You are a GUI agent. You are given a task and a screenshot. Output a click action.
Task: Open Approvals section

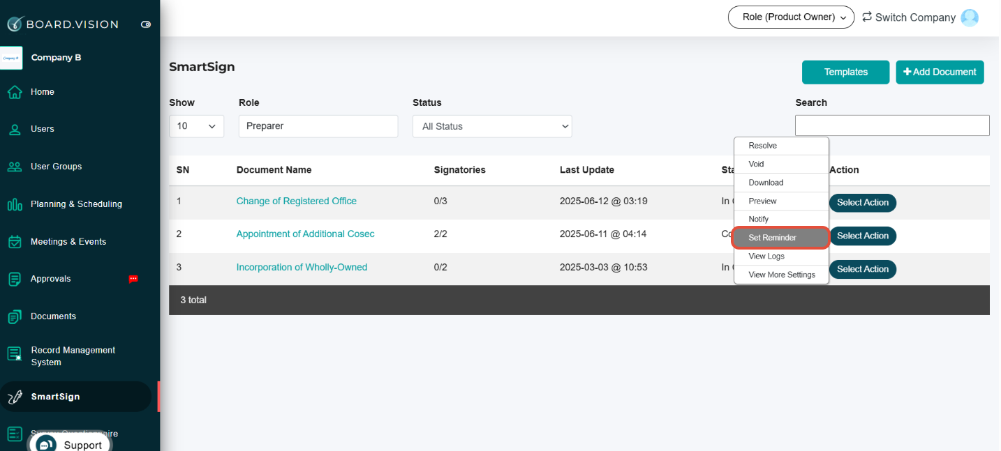(51, 279)
